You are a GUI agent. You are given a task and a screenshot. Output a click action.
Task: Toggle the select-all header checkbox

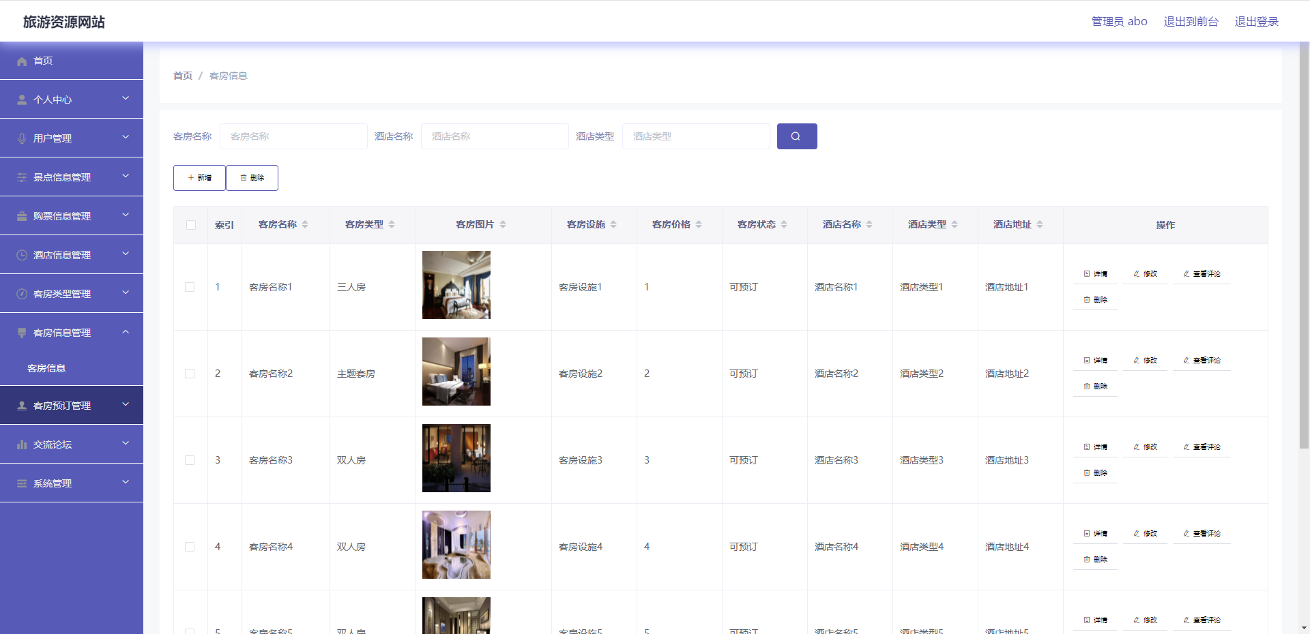point(191,225)
